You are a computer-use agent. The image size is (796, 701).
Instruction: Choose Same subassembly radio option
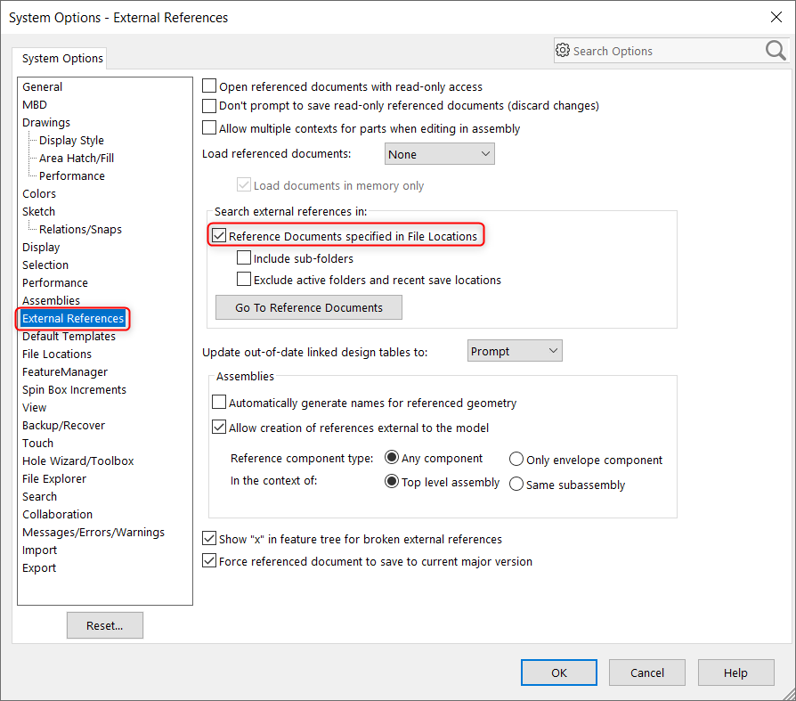pyautogui.click(x=516, y=484)
